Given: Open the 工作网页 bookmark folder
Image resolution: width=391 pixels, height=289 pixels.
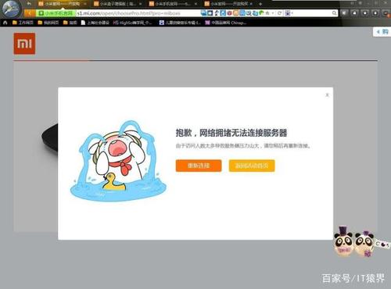Looking at the screenshot, I should 23,23.
